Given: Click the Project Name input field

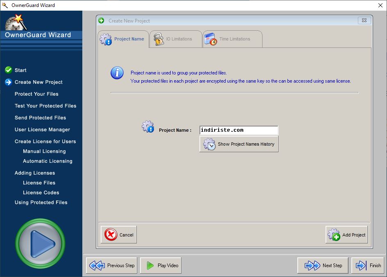Looking at the screenshot, I should tap(239, 130).
